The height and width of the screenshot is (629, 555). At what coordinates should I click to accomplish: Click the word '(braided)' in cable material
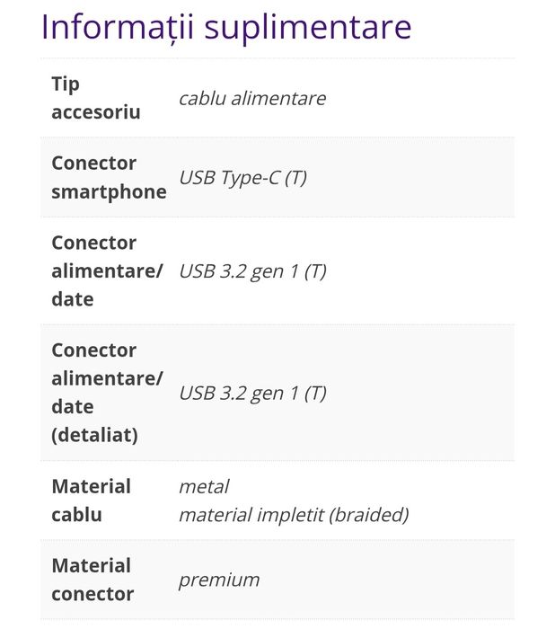click(x=370, y=515)
